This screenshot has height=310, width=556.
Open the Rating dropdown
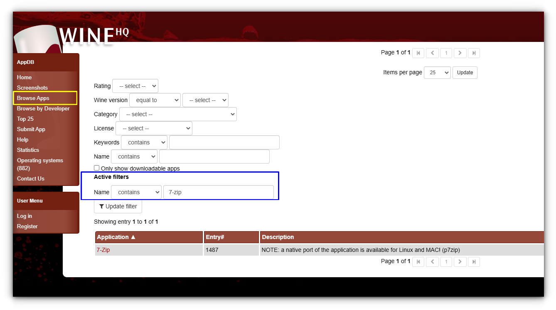(x=135, y=86)
